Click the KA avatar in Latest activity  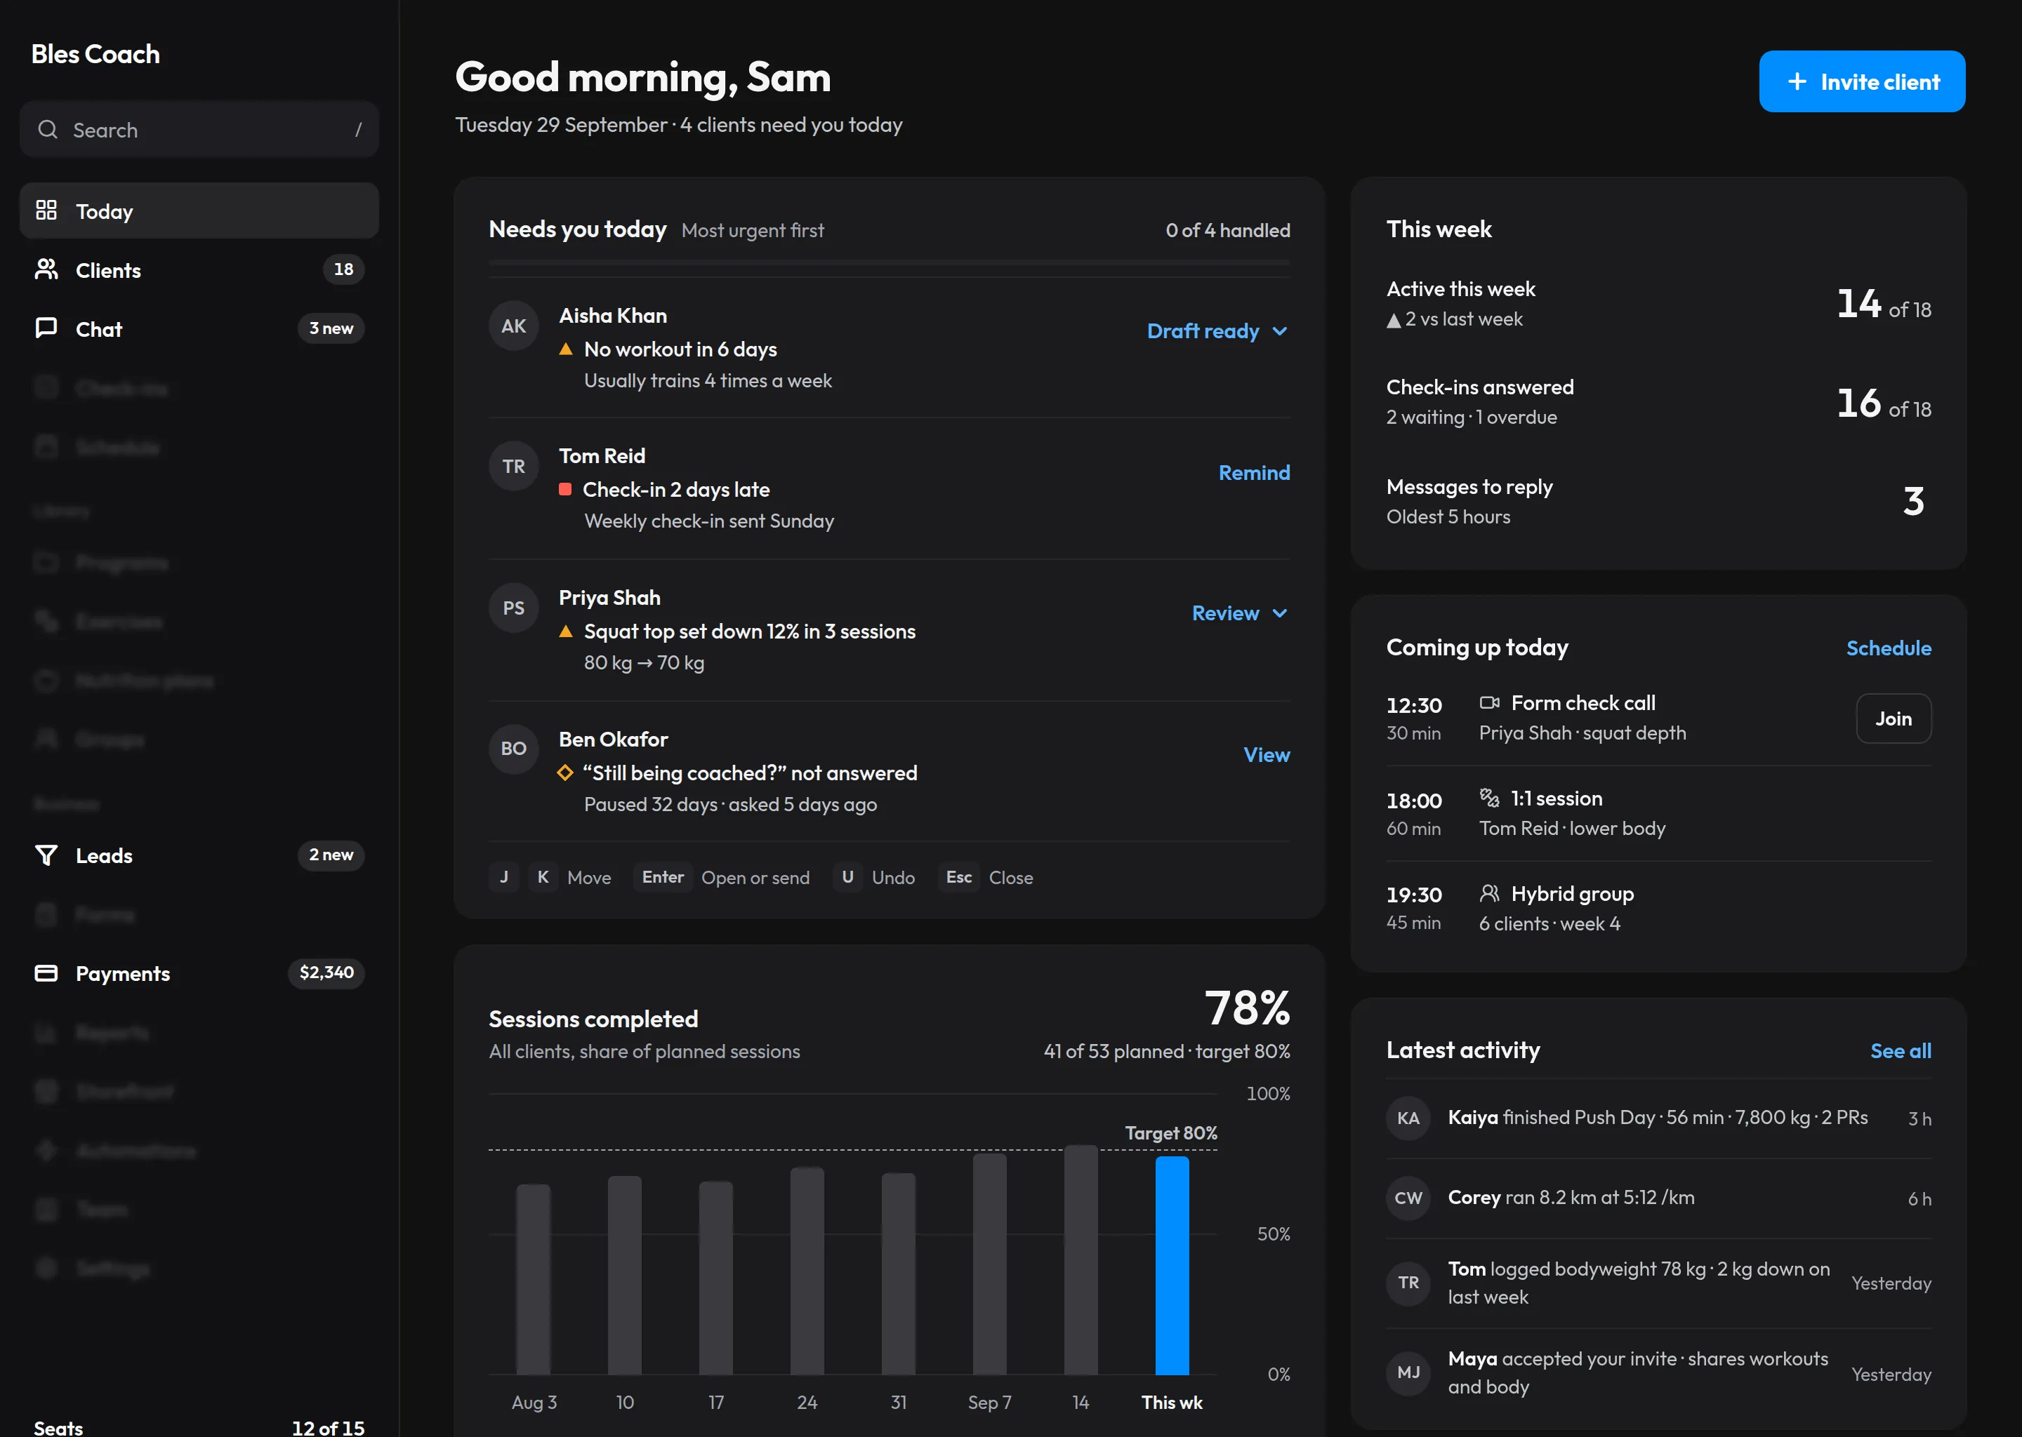point(1408,1118)
